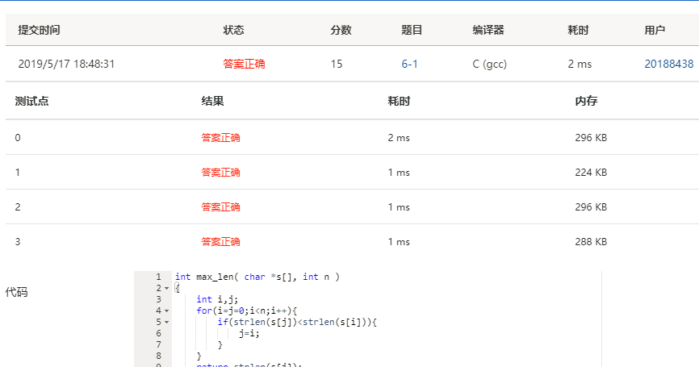Viewport: 699px width, 367px height.
Task: Click the 测试点 column header
Action: [31, 101]
